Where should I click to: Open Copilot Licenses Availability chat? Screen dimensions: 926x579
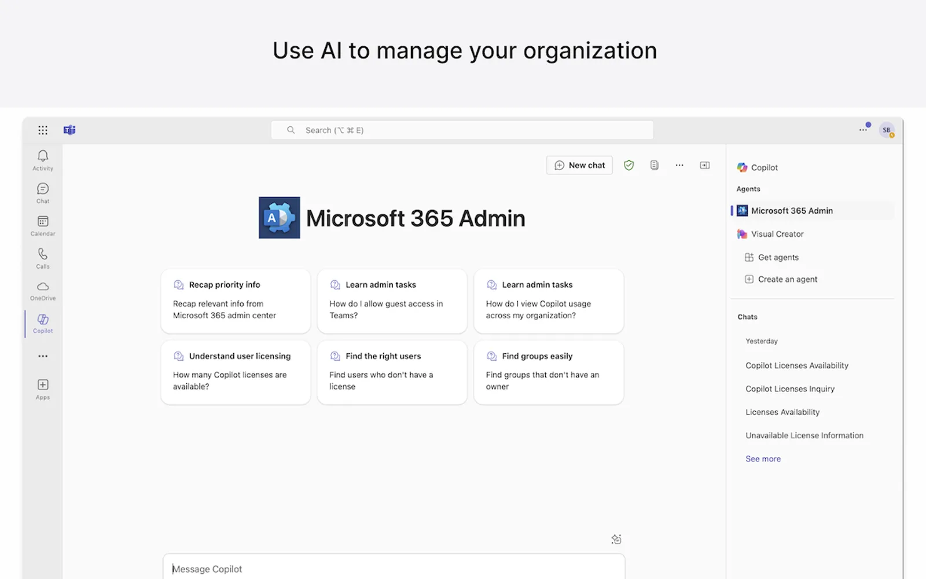[x=797, y=365]
